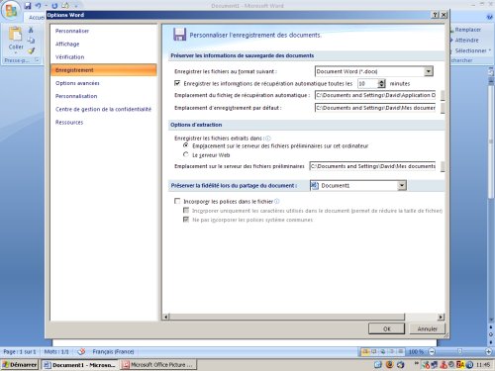
Task: Select Outline view icon
Action: [391, 352]
